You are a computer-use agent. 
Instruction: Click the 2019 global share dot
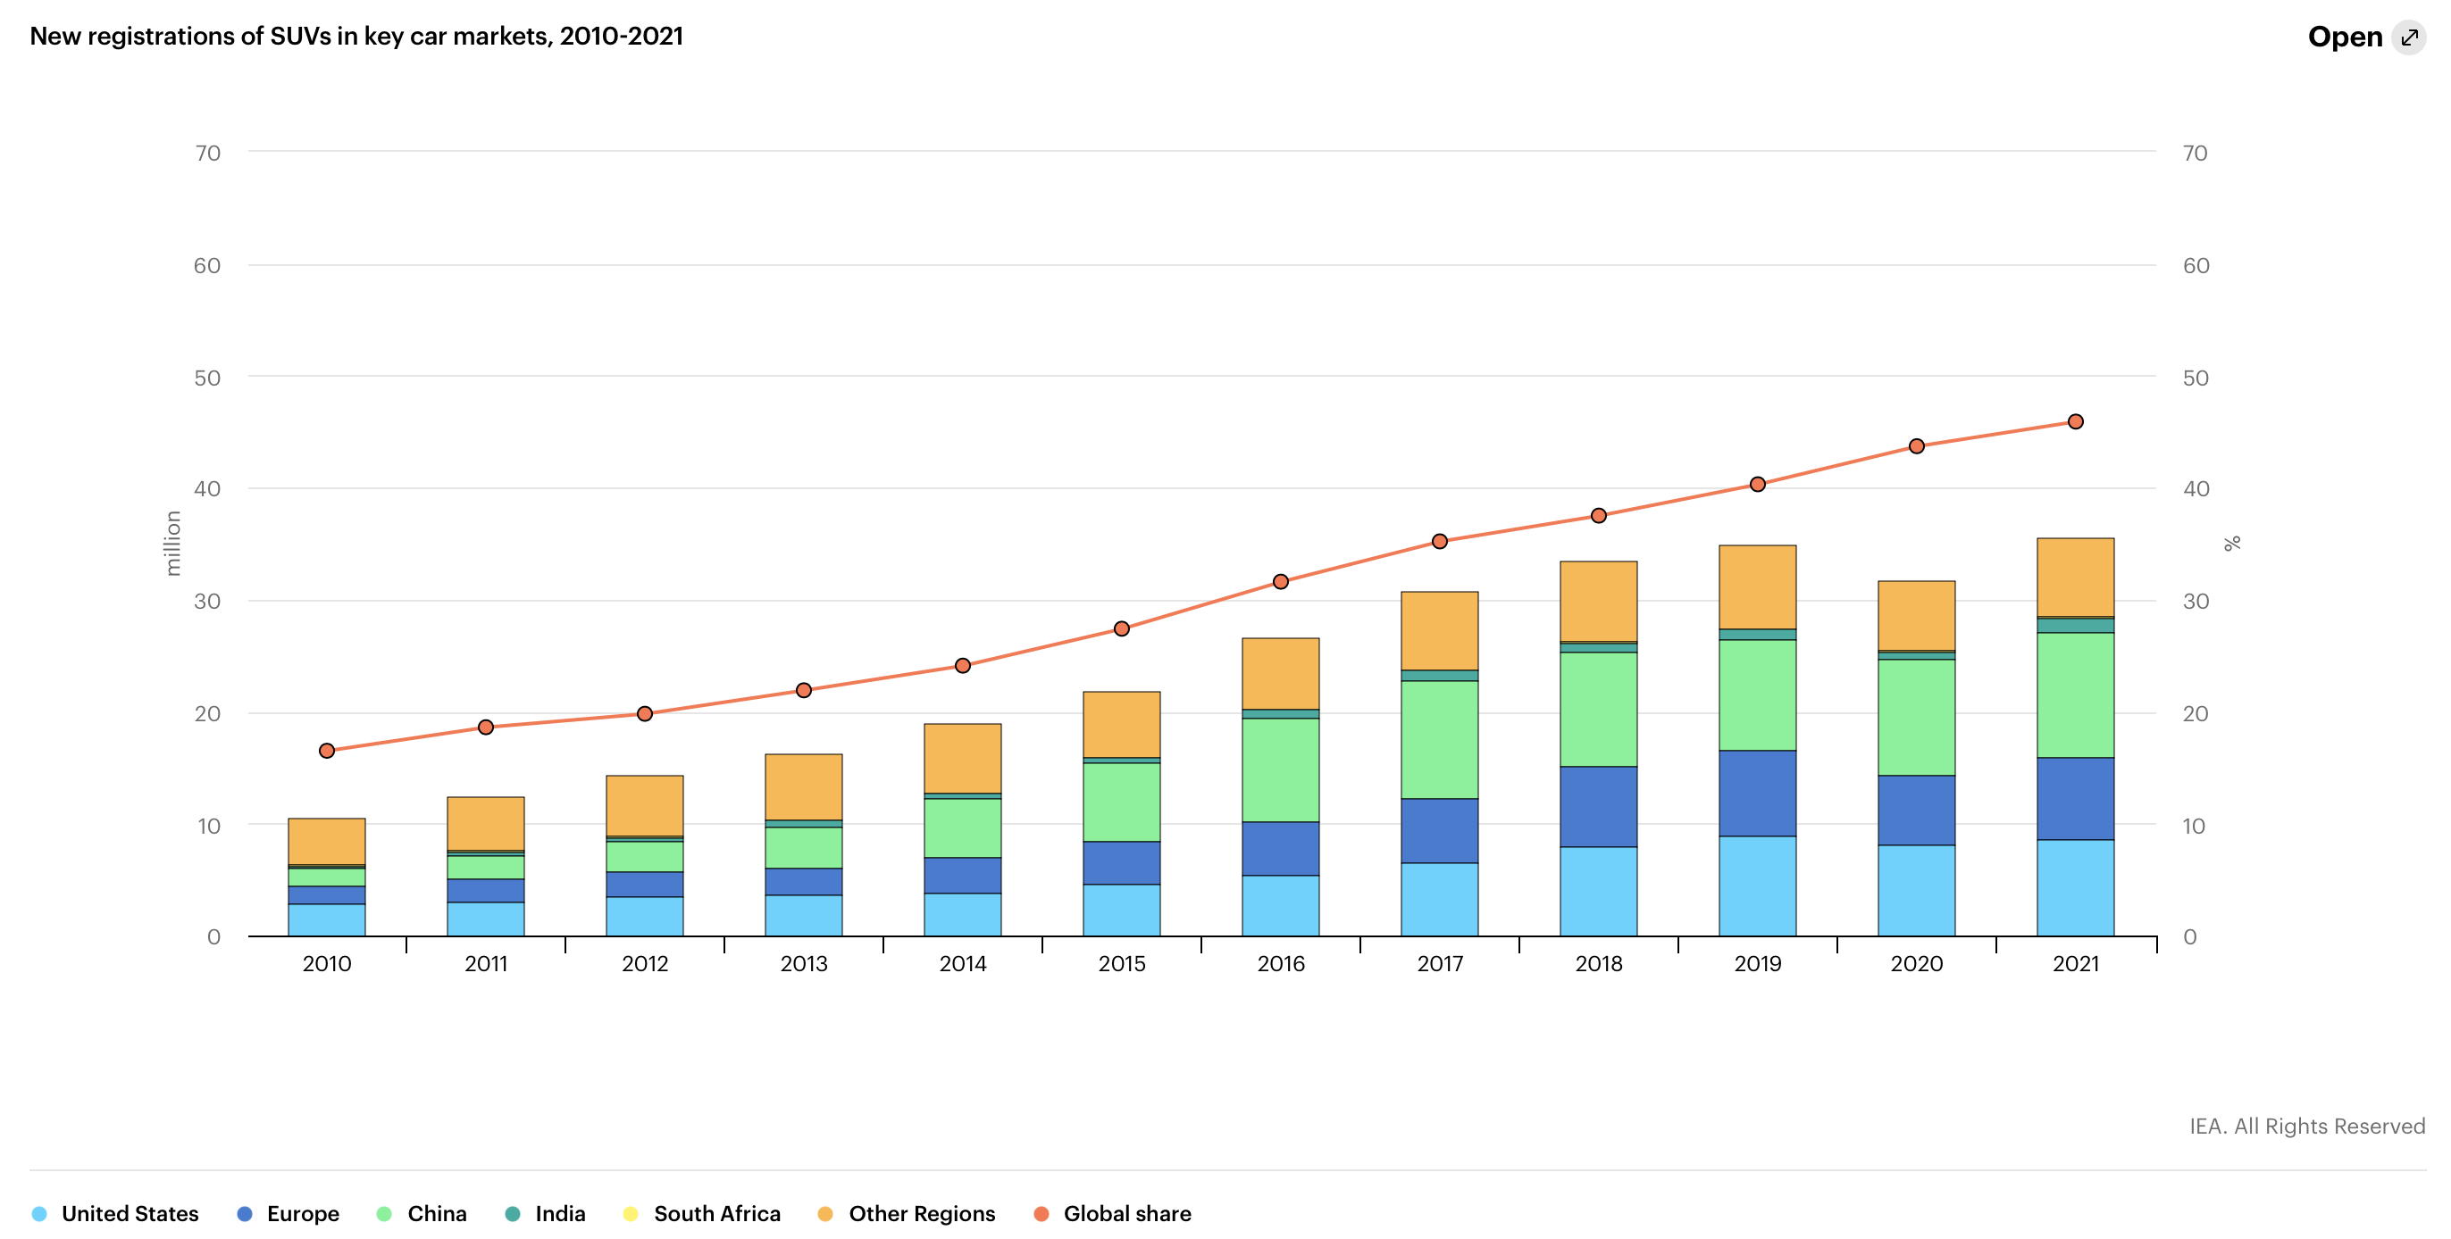coord(1757,484)
